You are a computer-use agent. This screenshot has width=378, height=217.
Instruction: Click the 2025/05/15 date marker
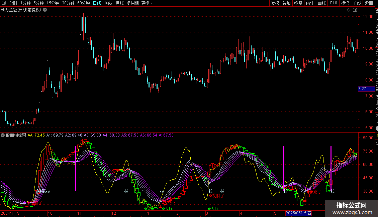pos(298,213)
